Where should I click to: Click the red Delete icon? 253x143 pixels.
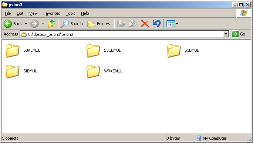145,24
